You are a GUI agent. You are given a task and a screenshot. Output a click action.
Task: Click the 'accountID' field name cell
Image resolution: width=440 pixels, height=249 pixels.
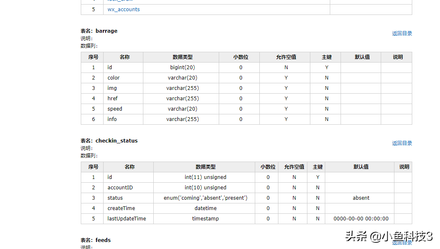pyautogui.click(x=128, y=188)
